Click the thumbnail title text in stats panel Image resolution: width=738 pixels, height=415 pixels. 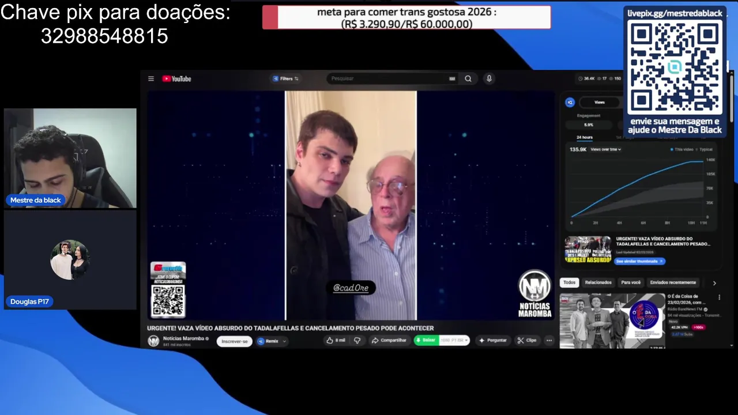pyautogui.click(x=662, y=241)
